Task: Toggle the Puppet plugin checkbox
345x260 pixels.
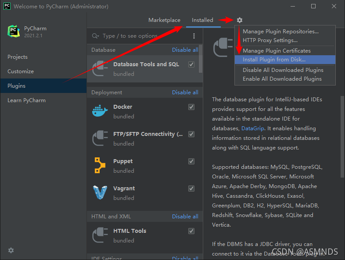Action: 191,161
